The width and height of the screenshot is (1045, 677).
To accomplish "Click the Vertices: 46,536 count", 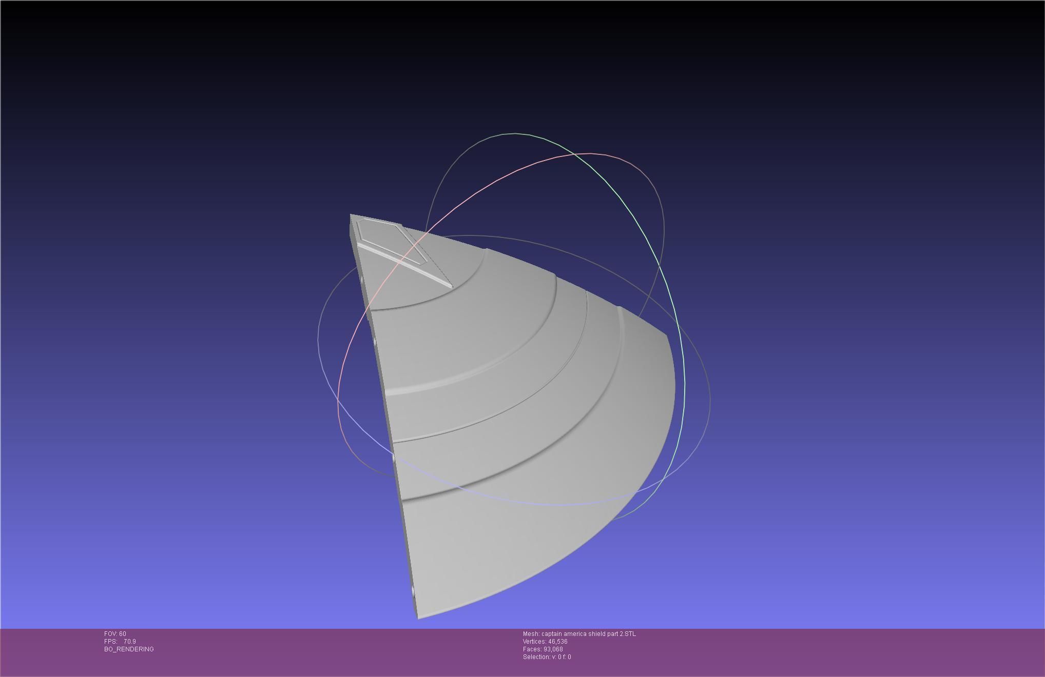I will [x=545, y=642].
